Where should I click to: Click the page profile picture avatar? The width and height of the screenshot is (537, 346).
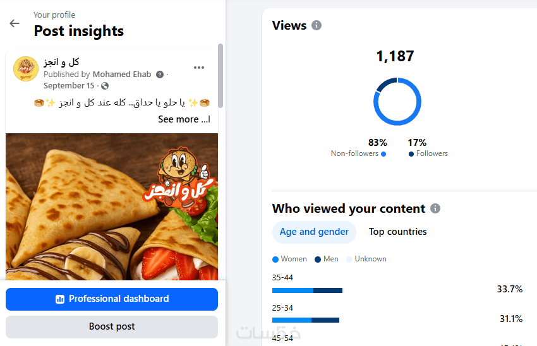tap(26, 69)
